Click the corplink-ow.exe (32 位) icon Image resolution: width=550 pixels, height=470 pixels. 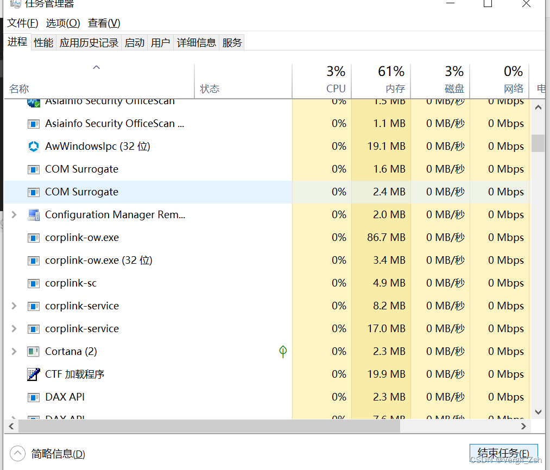coord(33,261)
